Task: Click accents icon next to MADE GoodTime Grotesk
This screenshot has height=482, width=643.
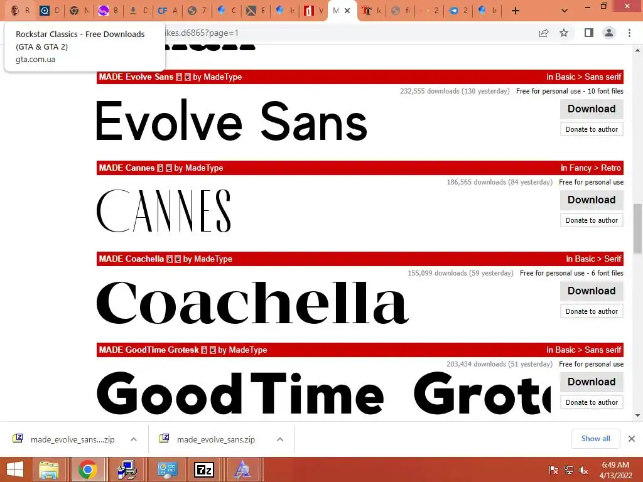Action: pyautogui.click(x=204, y=350)
